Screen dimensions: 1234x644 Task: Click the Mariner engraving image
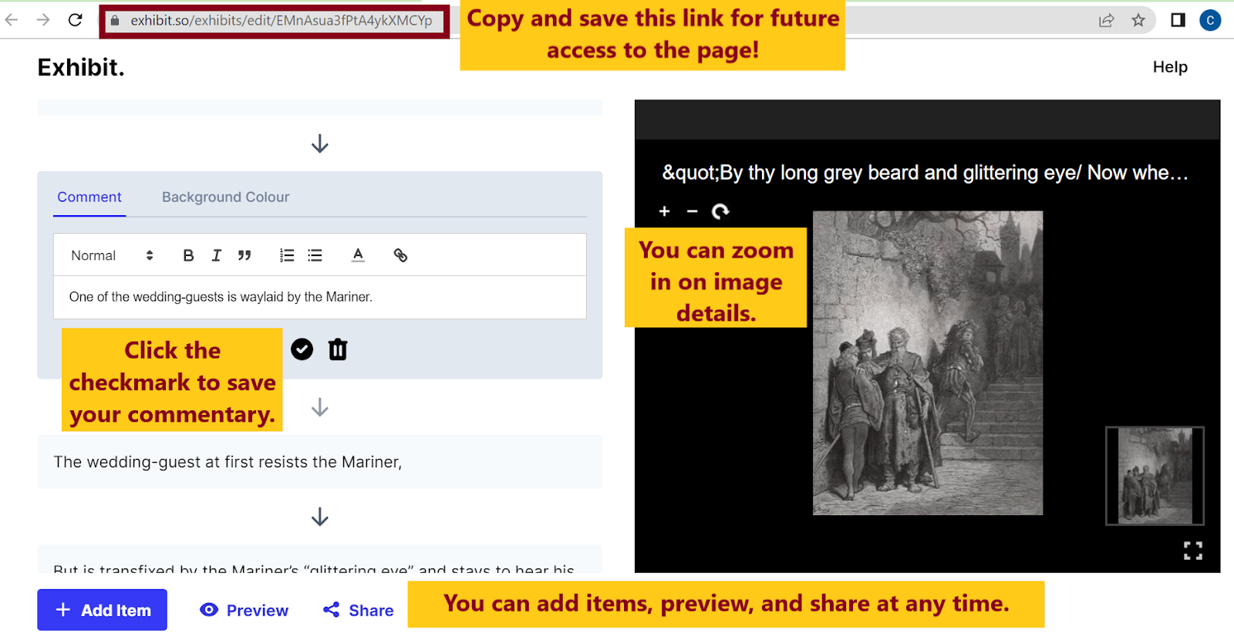pyautogui.click(x=928, y=363)
